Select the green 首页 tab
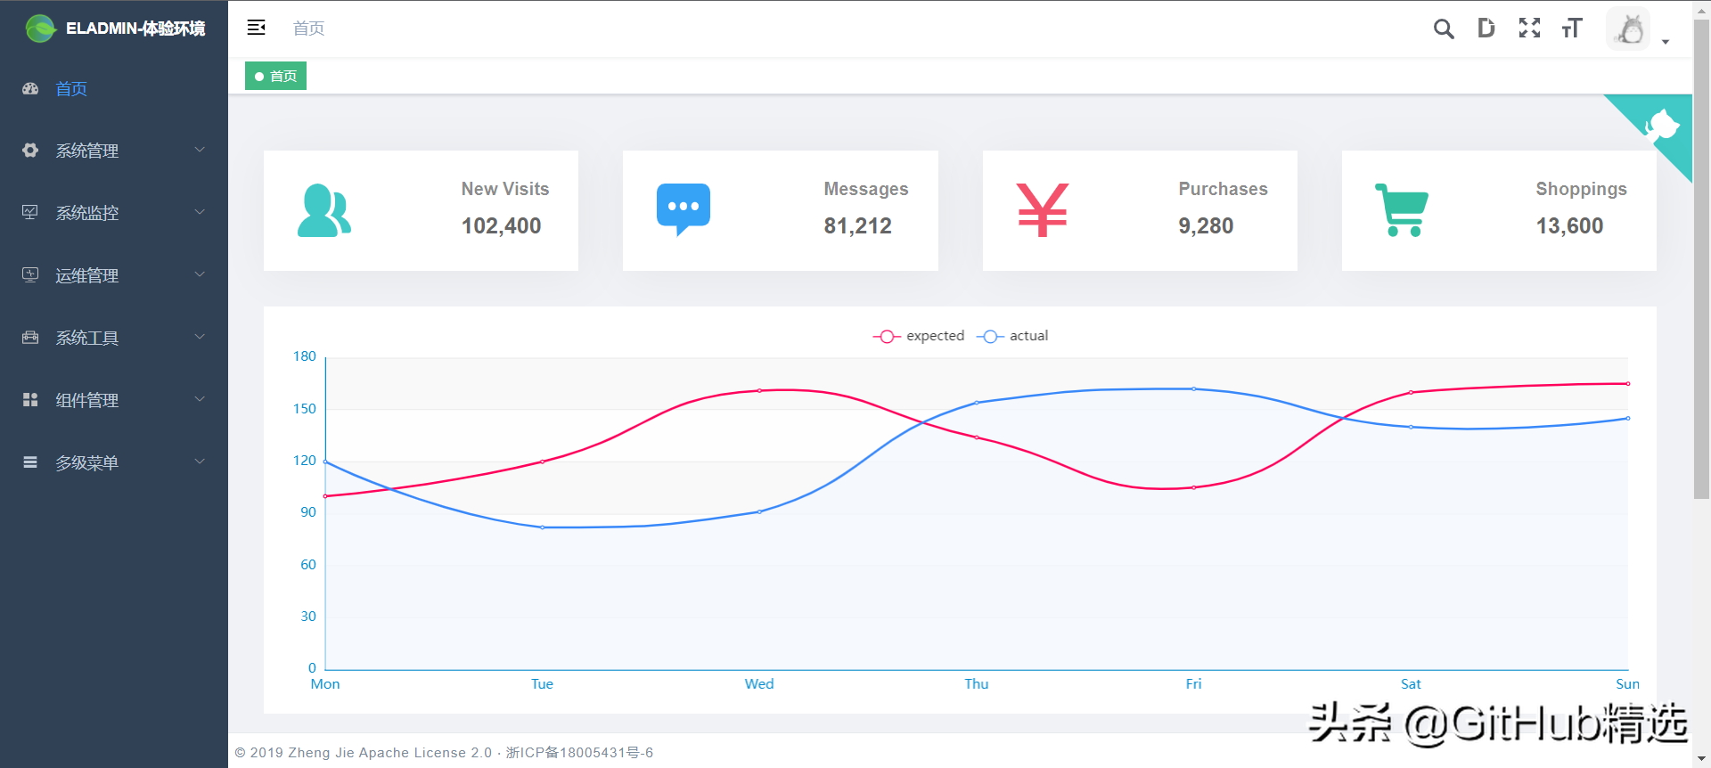1711x768 pixels. 276,76
